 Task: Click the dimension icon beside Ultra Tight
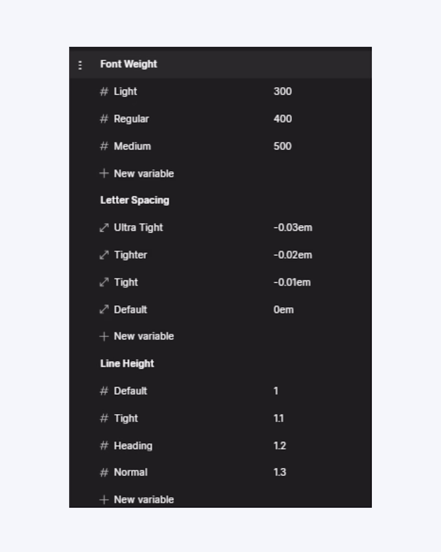pos(104,228)
